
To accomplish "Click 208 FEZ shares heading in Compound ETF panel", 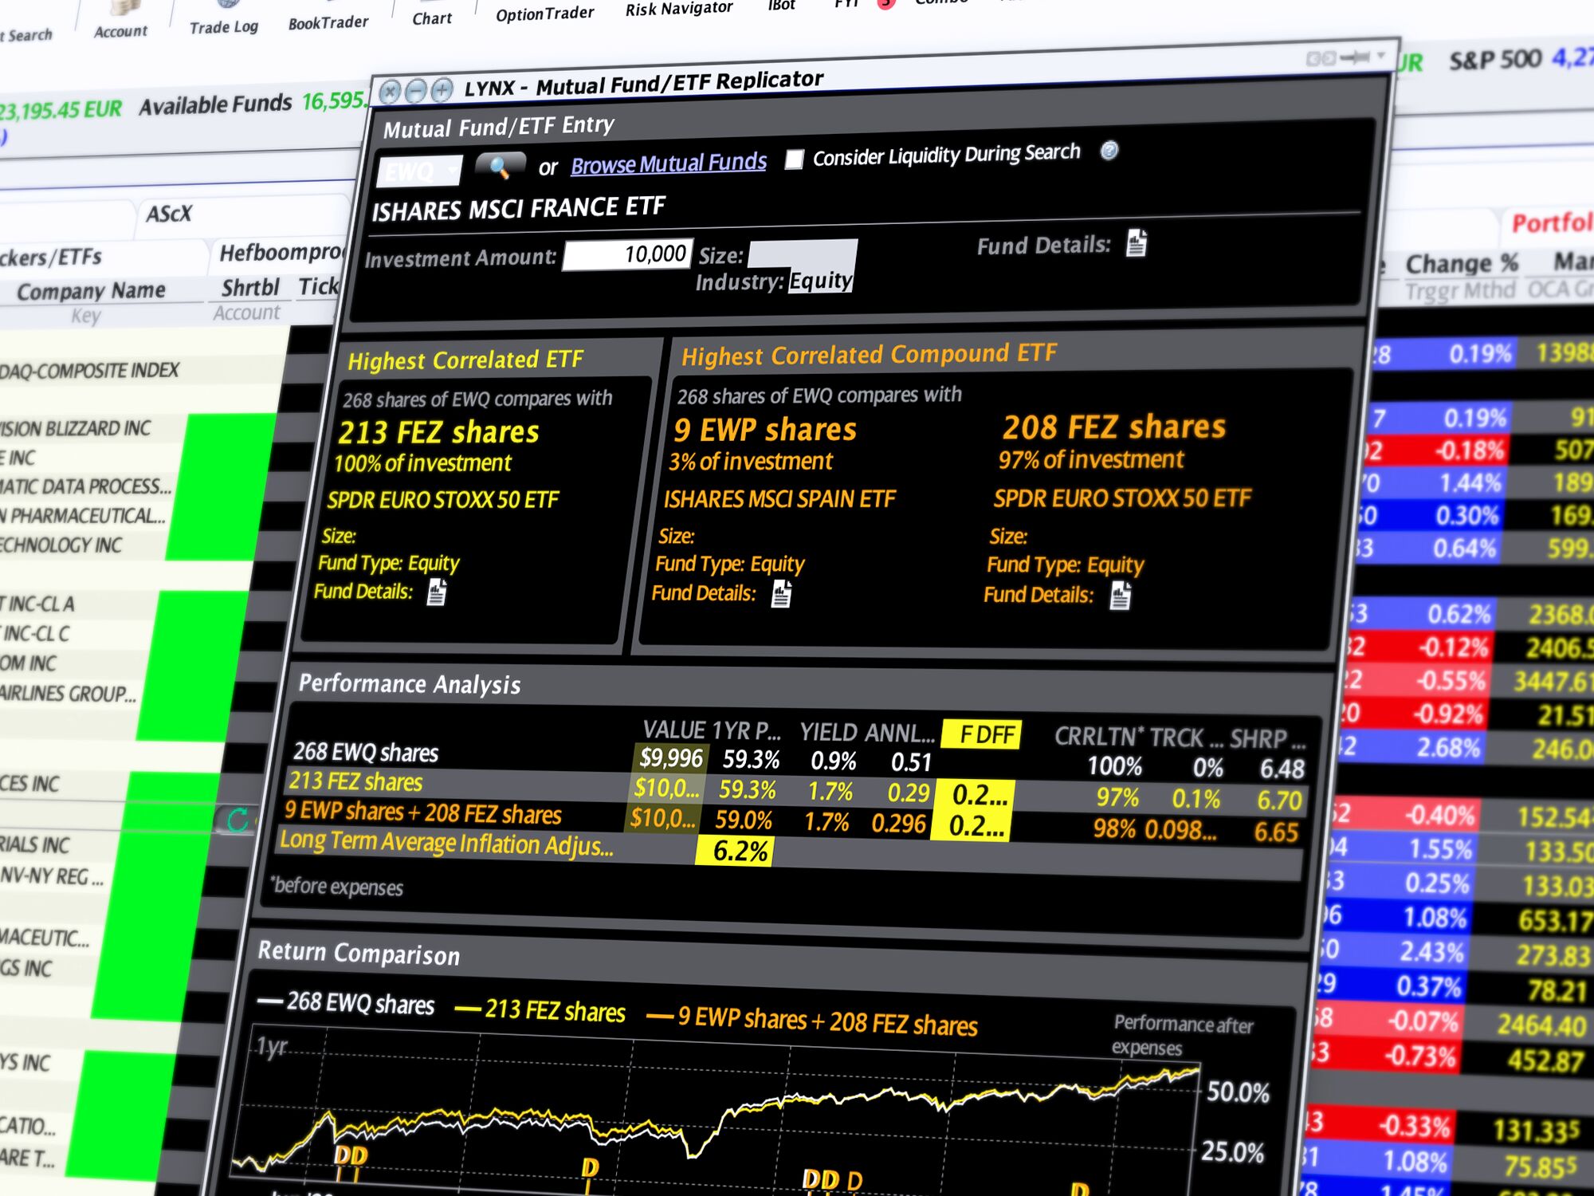I will coord(1114,427).
